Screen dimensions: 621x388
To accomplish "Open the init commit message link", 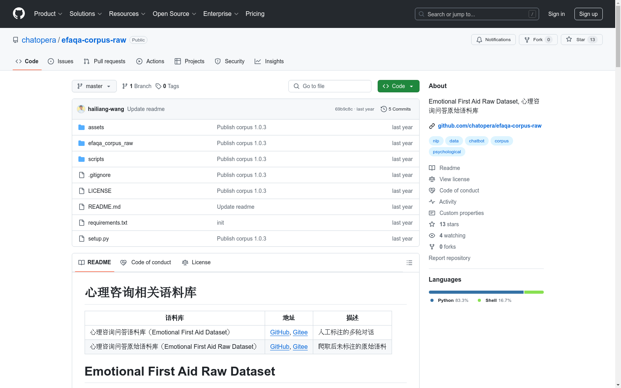I will 220,223.
